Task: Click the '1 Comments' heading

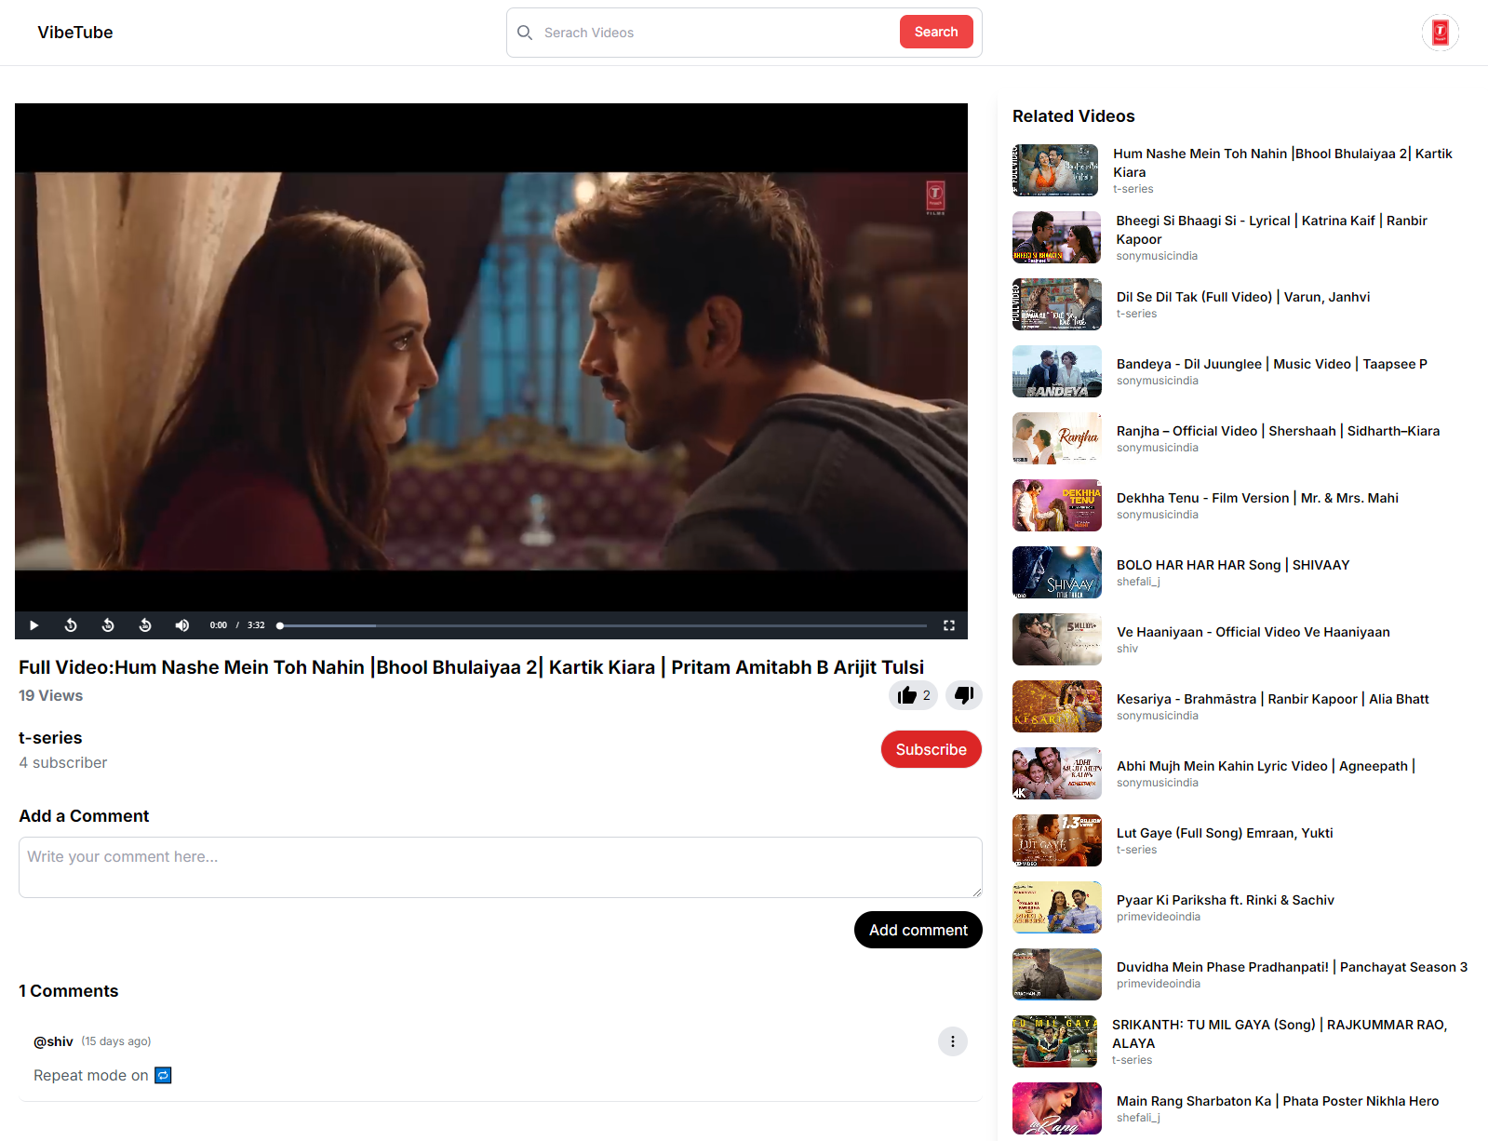Action: pos(69,991)
